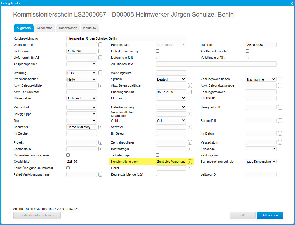The image size is (295, 225).
Task: Open the Gebiet dropdown showing Ost
Action: pos(171,121)
